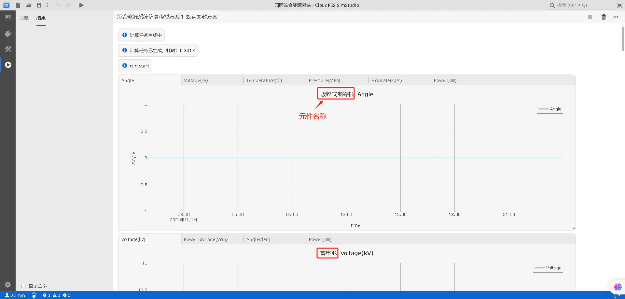Click the server status icon in the status bar
Image resolution: width=625 pixels, height=299 pixels.
pyautogui.click(x=34, y=295)
